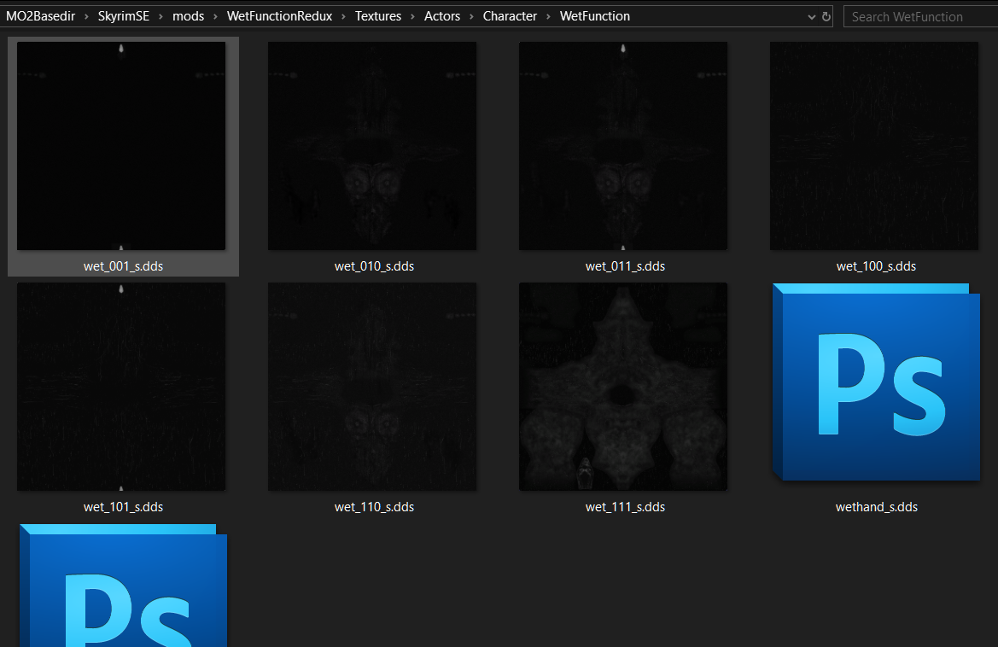The width and height of the screenshot is (998, 647).
Task: Expand chevron after Textures breadcrumb
Action: [x=412, y=16]
